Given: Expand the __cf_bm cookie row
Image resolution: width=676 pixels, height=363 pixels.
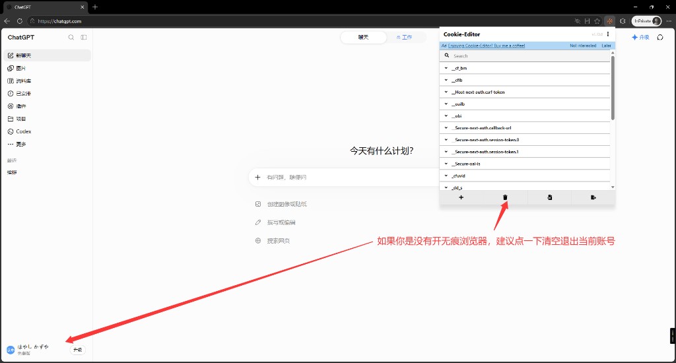Looking at the screenshot, I should coord(525,68).
